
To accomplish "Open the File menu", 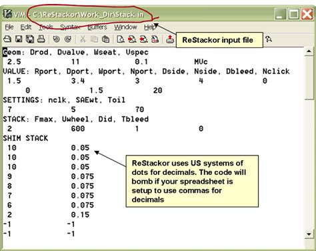I will pos(9,27).
